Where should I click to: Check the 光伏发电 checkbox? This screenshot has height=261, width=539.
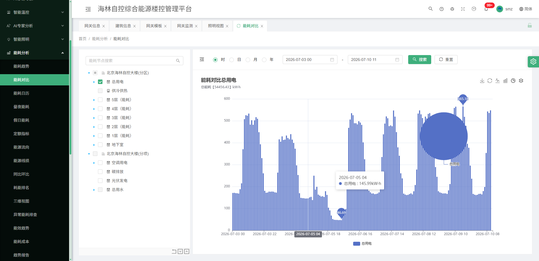[100, 181]
